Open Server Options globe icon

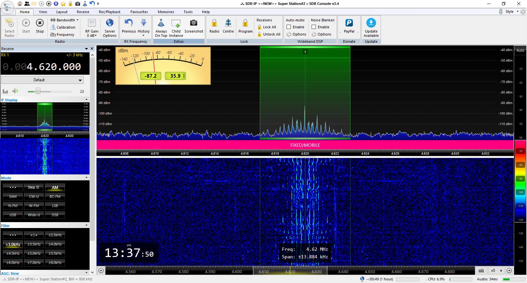tap(110, 23)
